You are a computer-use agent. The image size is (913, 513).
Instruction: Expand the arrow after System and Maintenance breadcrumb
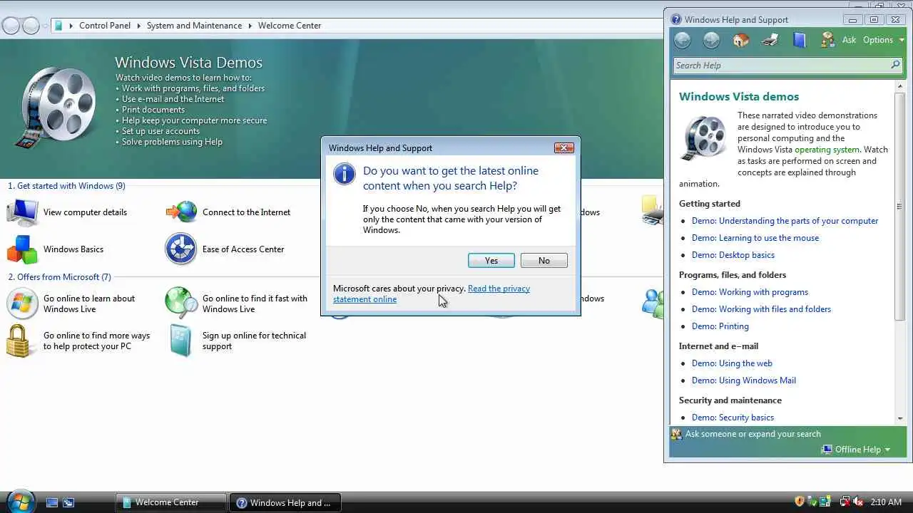250,26
